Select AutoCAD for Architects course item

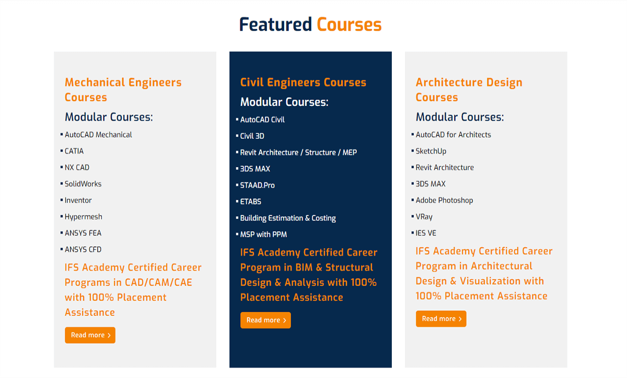[454, 135]
